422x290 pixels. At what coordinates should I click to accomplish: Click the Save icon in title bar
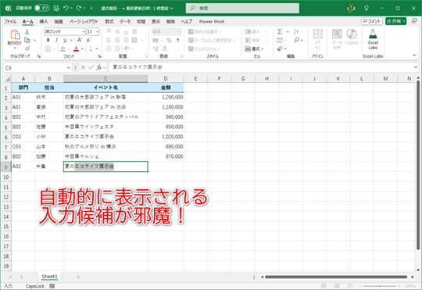(56, 8)
